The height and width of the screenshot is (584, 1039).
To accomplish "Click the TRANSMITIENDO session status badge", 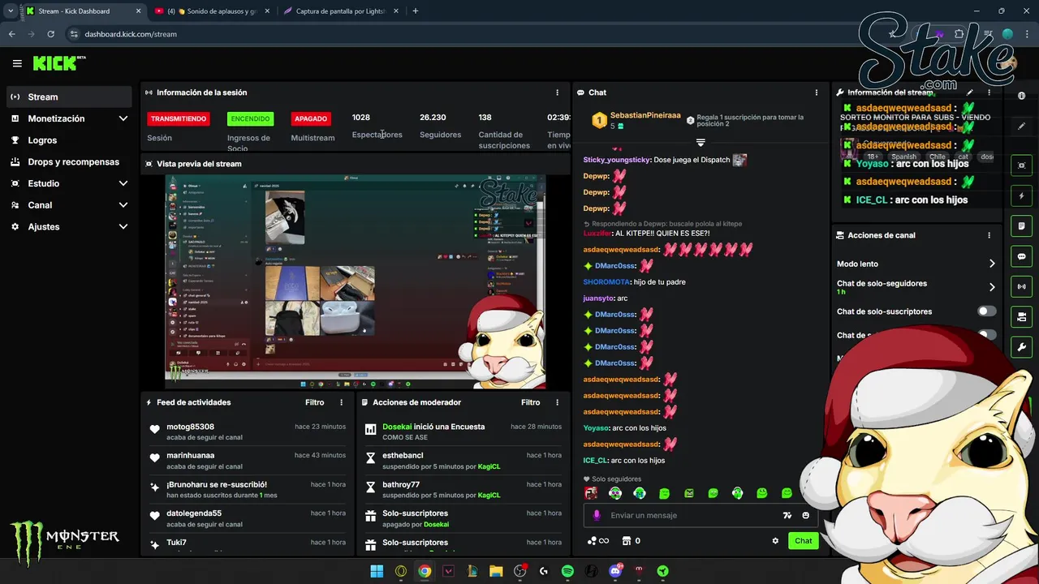I will 179,118.
